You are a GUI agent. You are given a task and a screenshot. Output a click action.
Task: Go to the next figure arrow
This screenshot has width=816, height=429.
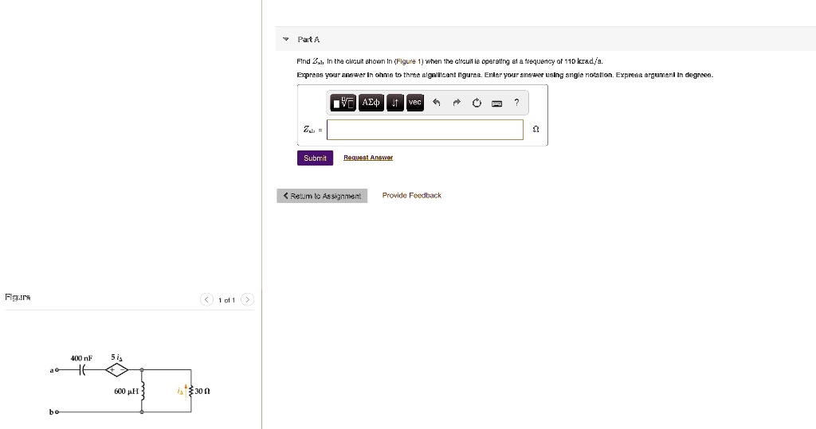click(248, 299)
